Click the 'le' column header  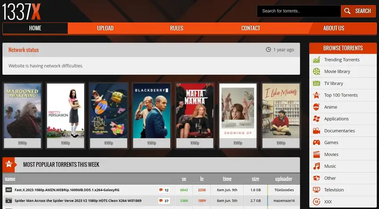tap(202, 179)
